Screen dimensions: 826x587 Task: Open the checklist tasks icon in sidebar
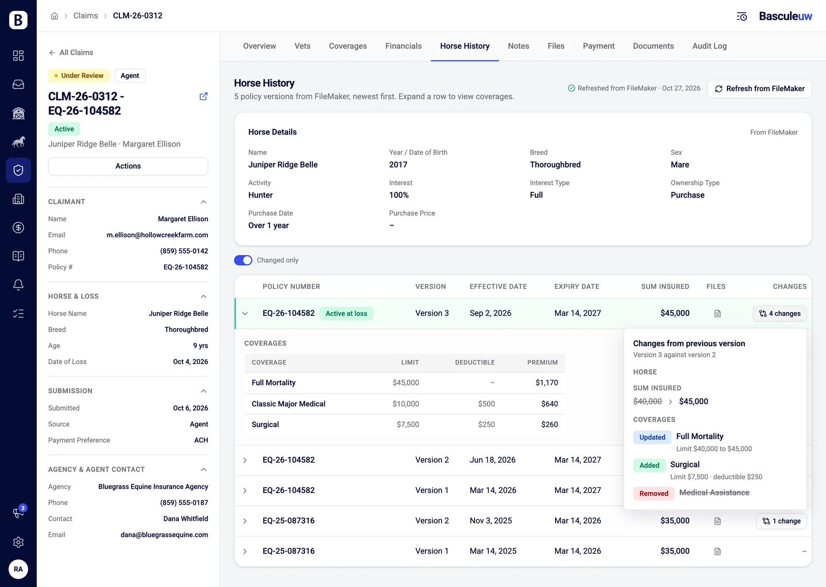tap(18, 314)
